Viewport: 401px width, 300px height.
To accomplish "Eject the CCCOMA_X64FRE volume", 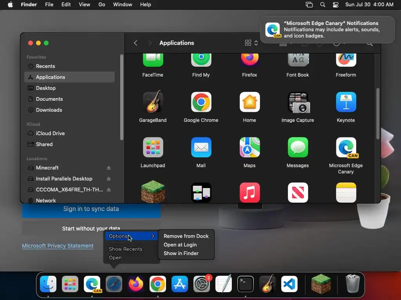I will tap(109, 190).
